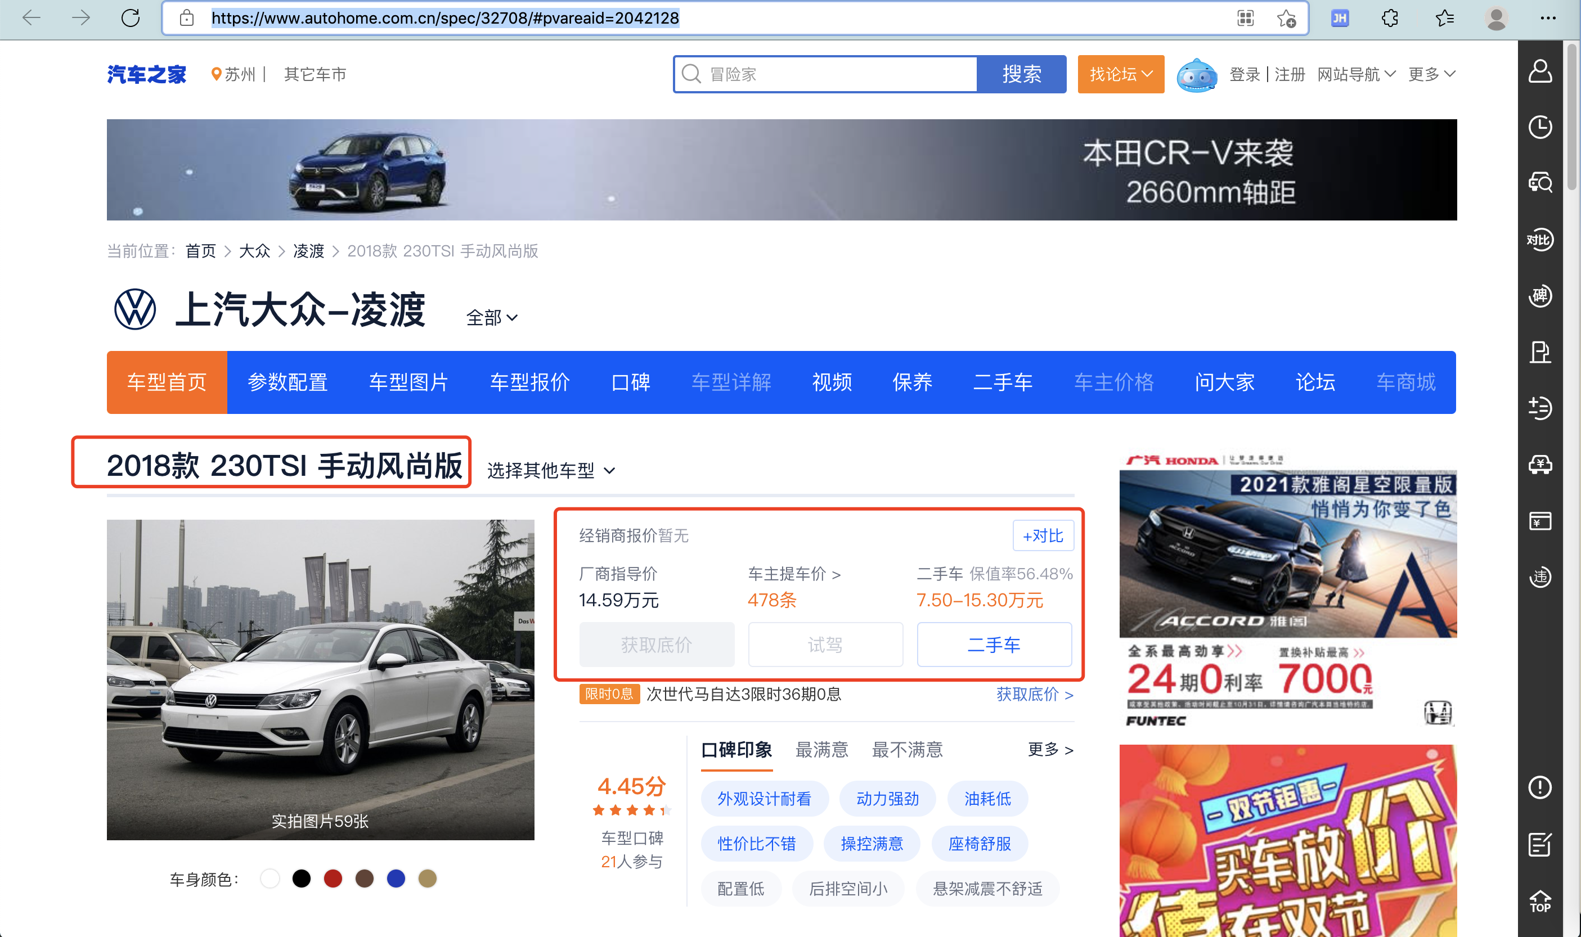This screenshot has height=937, width=1581.
Task: Click the add-to-list icon in sidebar
Action: pyautogui.click(x=1540, y=408)
